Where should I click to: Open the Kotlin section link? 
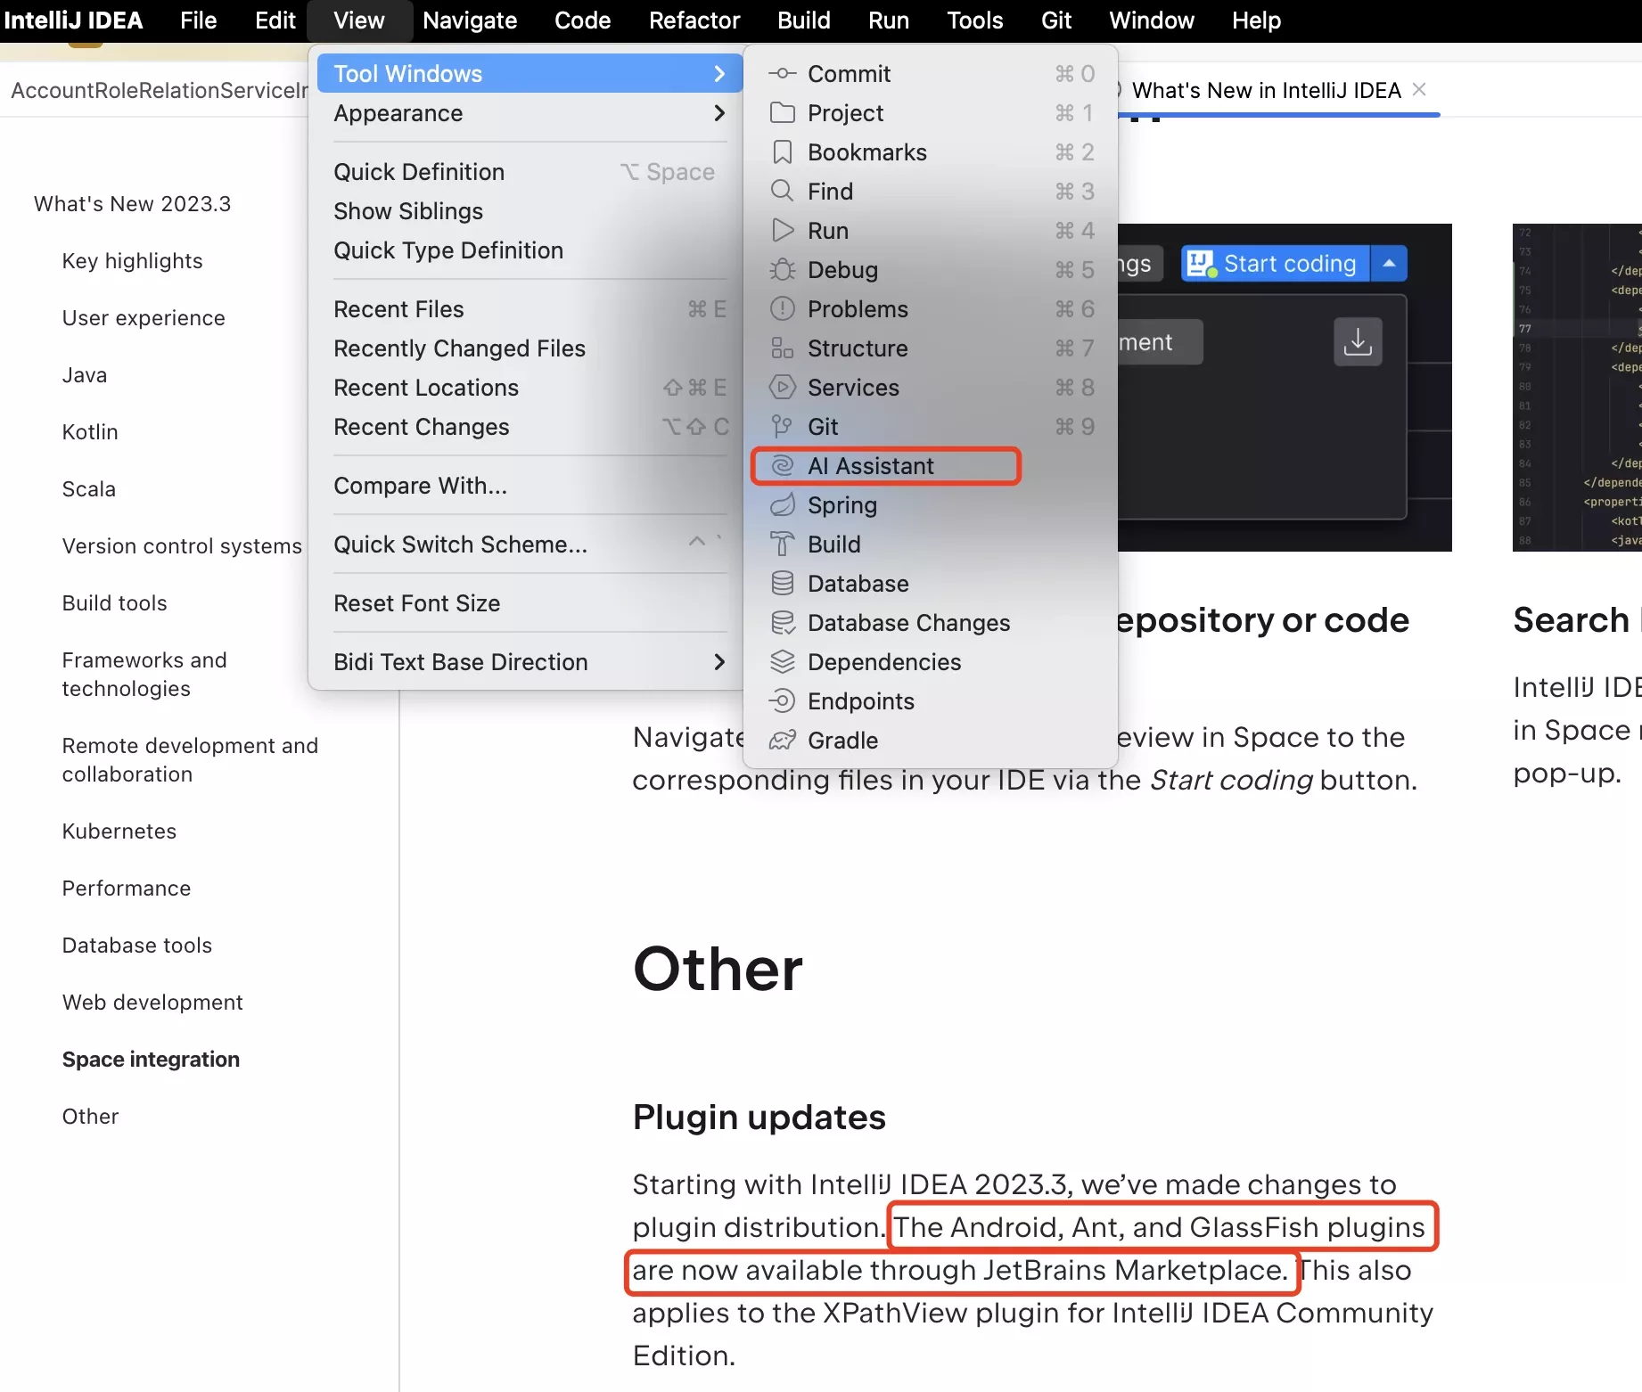(90, 432)
